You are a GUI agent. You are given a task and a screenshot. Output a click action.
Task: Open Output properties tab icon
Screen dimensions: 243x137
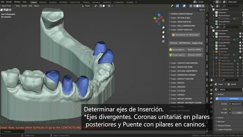click(x=211, y=94)
